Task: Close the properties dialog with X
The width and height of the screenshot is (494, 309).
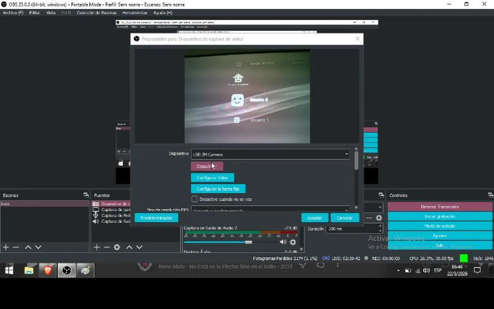Action: point(357,39)
